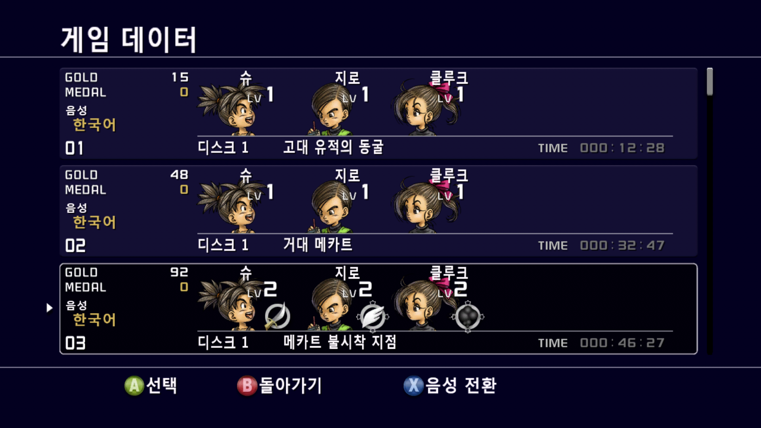Viewport: 761px width, 428px height.
Task: Select save slot 03 메카트 불시착 지점
Action: 379,309
